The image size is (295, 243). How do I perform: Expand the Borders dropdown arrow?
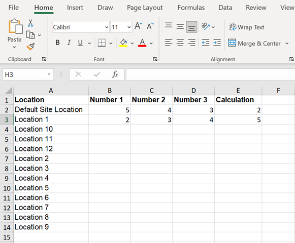(111, 44)
